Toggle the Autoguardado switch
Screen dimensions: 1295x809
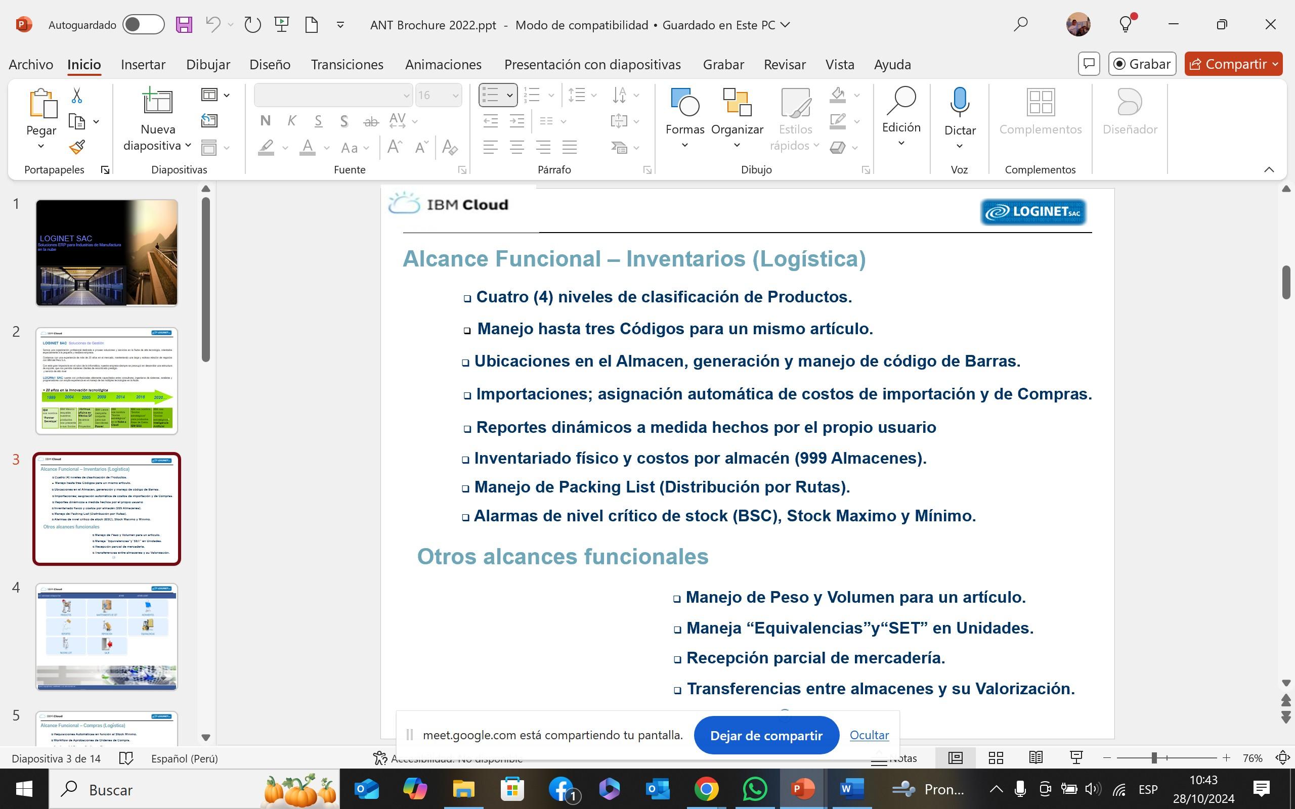tap(143, 25)
